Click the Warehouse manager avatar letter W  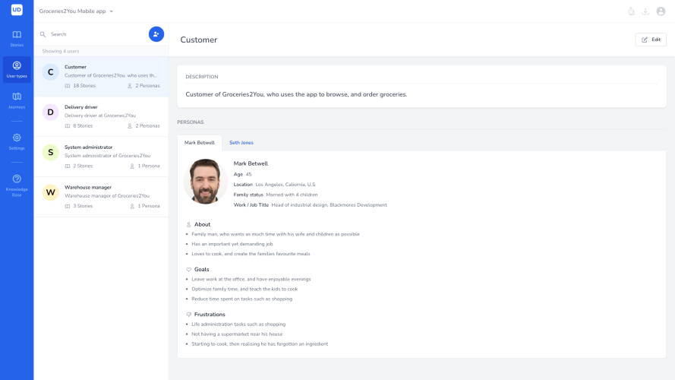(50, 192)
